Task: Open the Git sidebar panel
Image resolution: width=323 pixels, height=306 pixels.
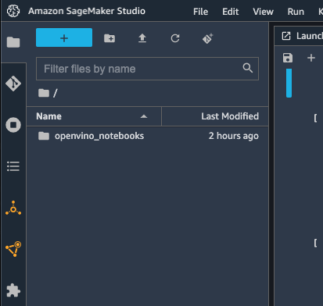Action: pos(13,84)
